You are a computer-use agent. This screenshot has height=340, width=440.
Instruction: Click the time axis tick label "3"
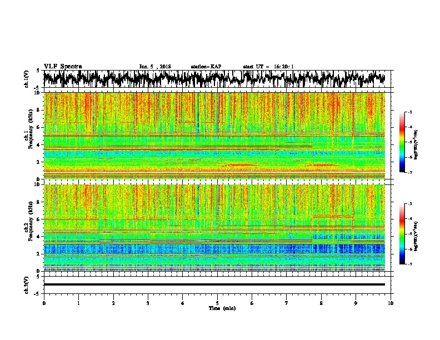(148, 303)
